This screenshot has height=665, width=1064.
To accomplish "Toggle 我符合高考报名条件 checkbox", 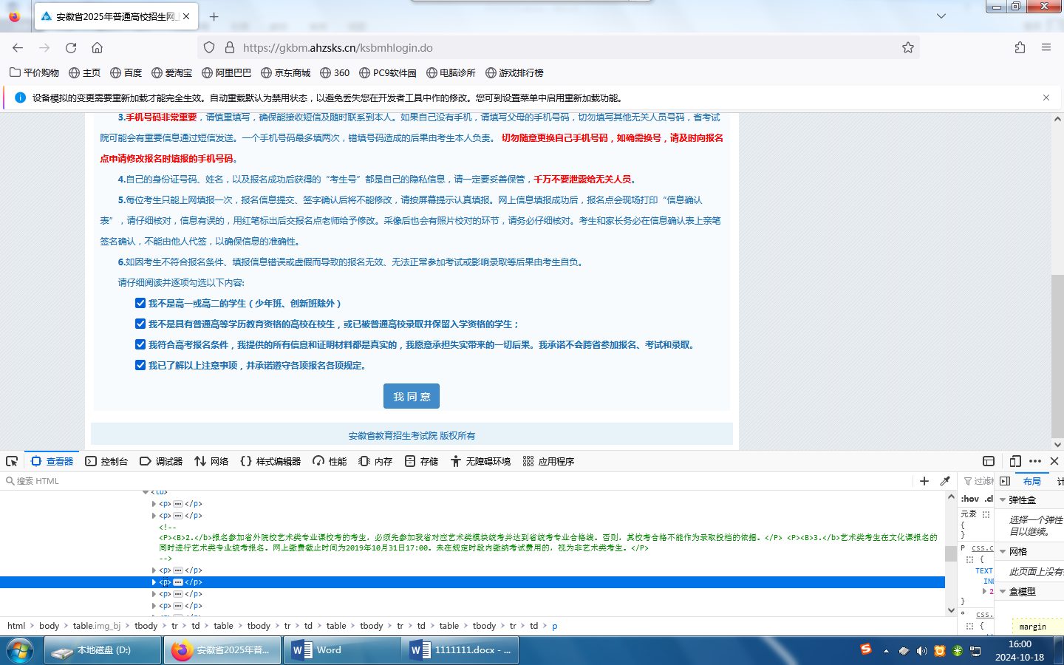I will click(140, 344).
